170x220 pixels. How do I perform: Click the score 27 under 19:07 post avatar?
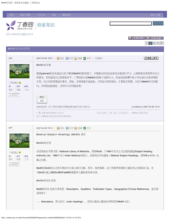(10, 86)
